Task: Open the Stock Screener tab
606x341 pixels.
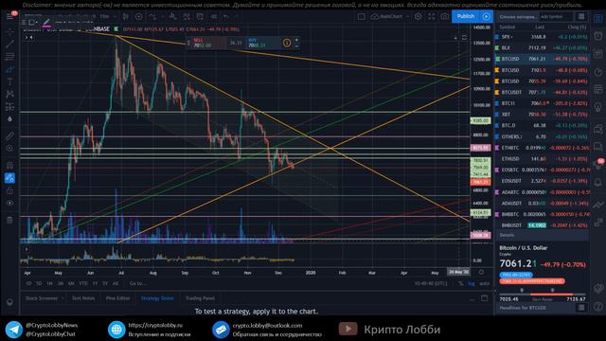Action: pyautogui.click(x=42, y=298)
